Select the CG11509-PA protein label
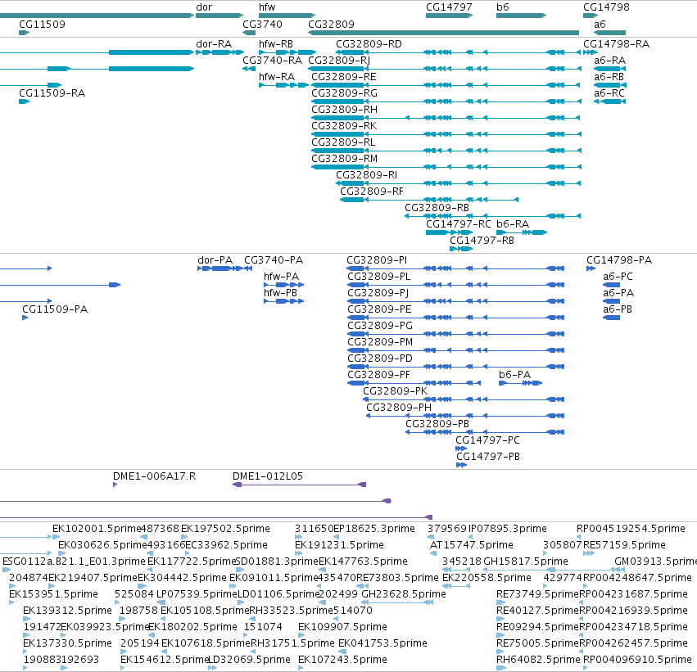 [55, 309]
